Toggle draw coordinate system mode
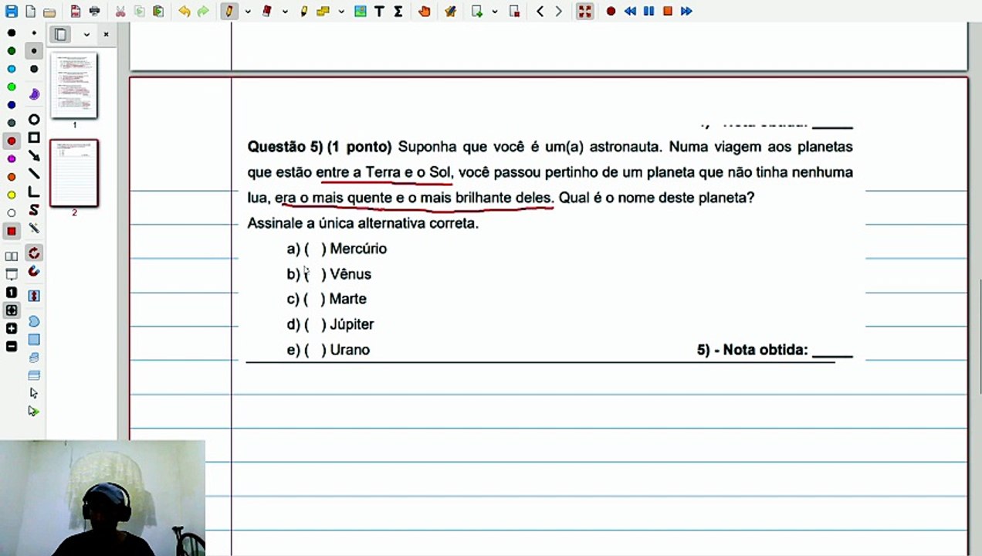This screenshot has height=556, width=982. coord(34,192)
